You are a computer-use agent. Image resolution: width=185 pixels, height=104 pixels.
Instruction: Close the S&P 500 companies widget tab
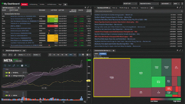(15, 8)
